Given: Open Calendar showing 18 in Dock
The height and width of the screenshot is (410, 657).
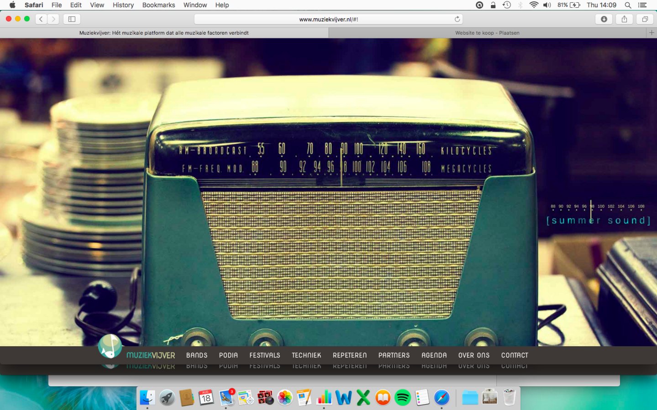Looking at the screenshot, I should tap(206, 398).
